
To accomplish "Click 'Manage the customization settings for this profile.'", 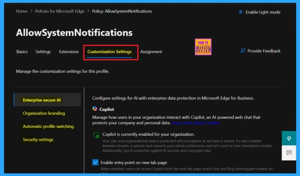I will [x=63, y=71].
